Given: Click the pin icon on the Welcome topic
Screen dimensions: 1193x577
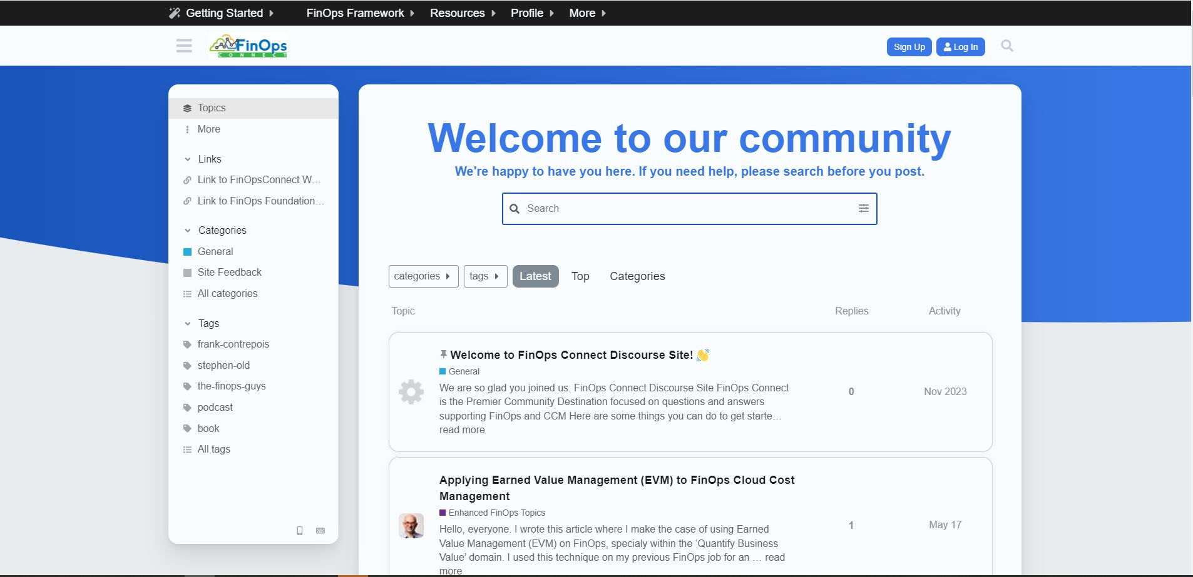Looking at the screenshot, I should pyautogui.click(x=443, y=354).
